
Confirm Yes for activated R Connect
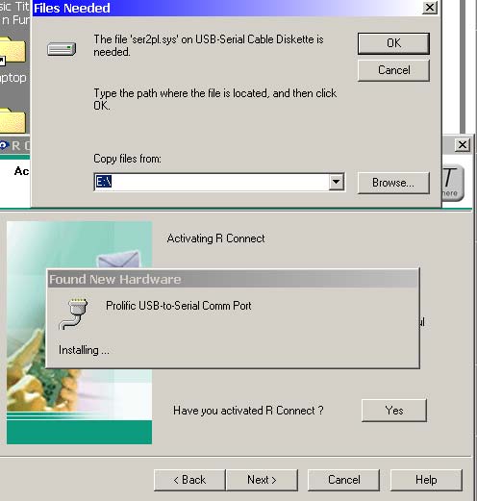394,411
